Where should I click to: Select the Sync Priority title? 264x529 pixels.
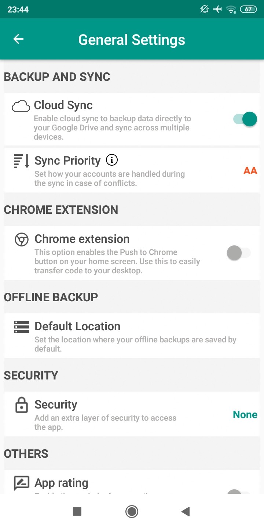(x=67, y=161)
